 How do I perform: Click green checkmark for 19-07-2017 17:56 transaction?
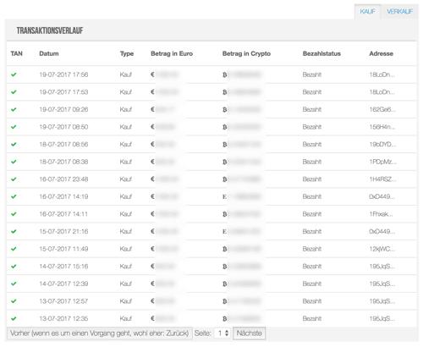click(14, 74)
